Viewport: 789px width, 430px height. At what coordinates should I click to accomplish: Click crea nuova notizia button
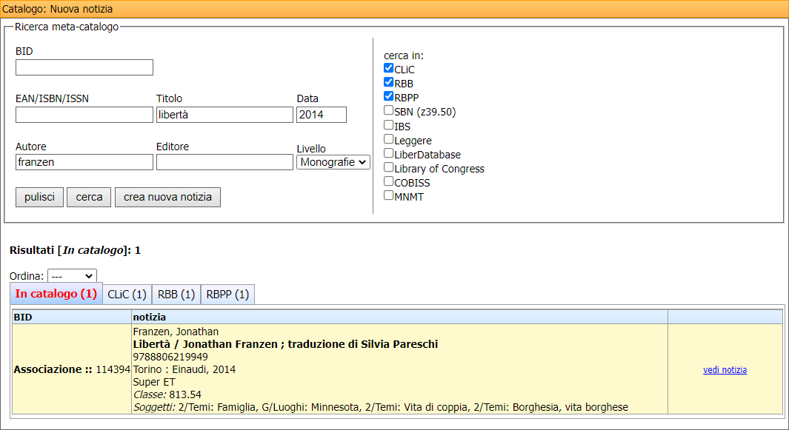(x=167, y=198)
